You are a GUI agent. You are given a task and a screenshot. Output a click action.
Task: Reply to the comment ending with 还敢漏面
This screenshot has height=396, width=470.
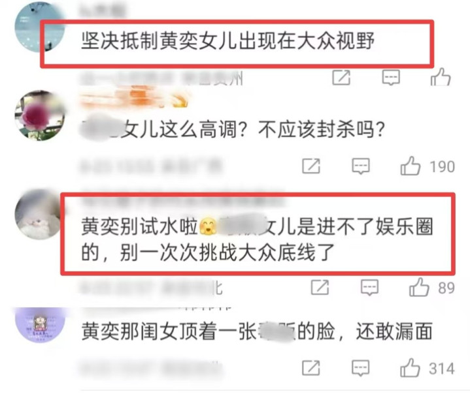pos(360,368)
